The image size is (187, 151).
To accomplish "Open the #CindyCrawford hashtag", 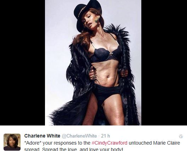I will pyautogui.click(x=109, y=143).
